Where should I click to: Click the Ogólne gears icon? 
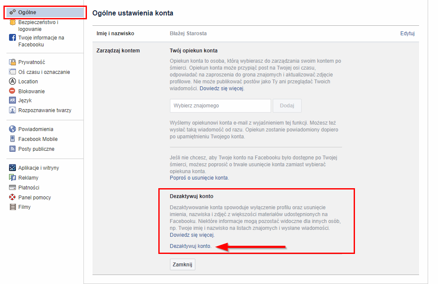click(x=12, y=12)
